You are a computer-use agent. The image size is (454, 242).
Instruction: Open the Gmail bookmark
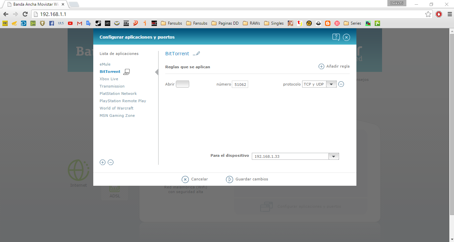click(80, 23)
